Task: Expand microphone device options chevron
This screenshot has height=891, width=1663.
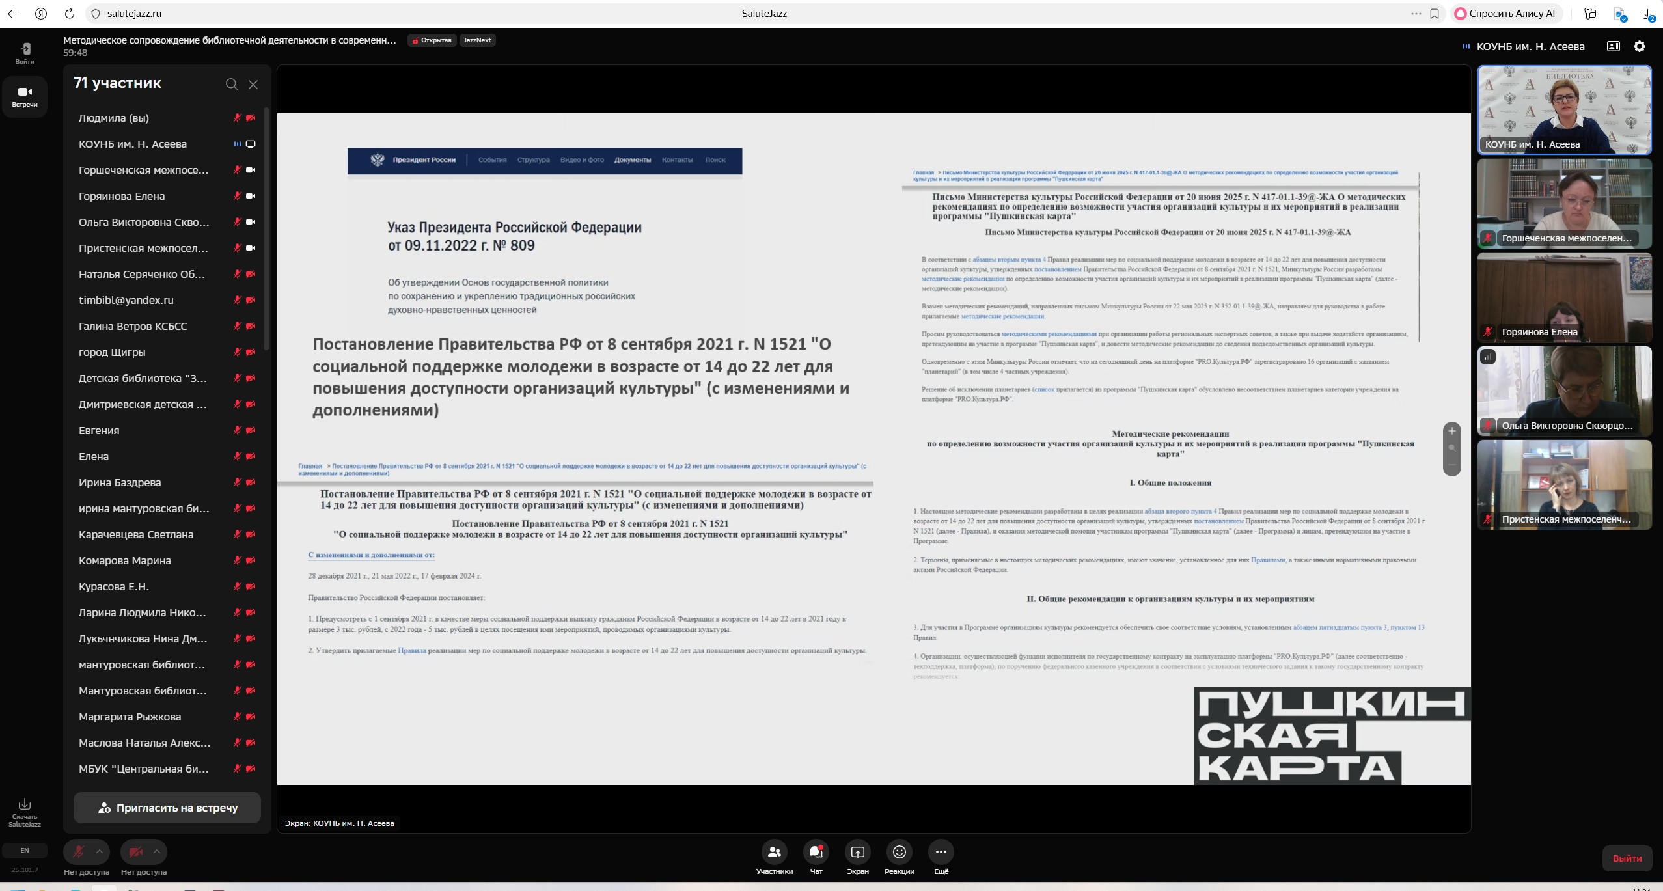Action: [100, 851]
